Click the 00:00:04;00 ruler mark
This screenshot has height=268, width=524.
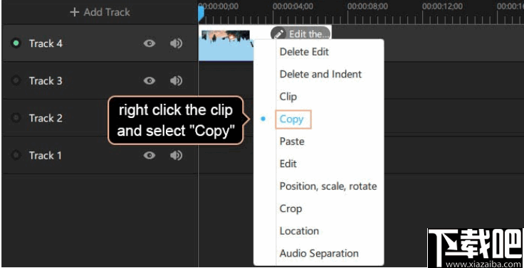tap(293, 6)
